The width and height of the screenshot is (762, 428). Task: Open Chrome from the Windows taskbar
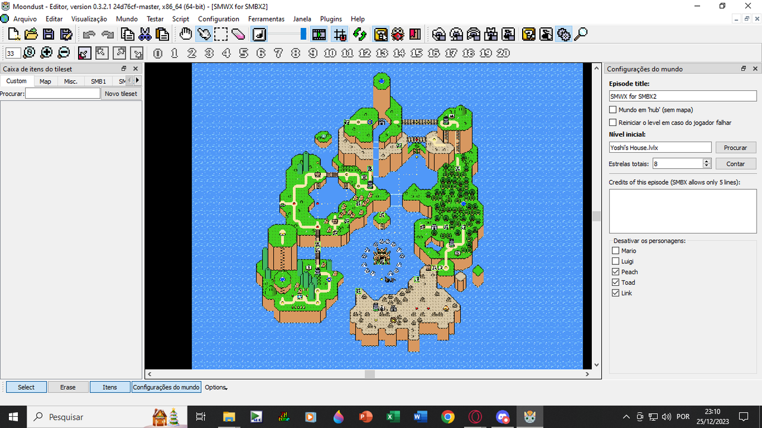(448, 417)
